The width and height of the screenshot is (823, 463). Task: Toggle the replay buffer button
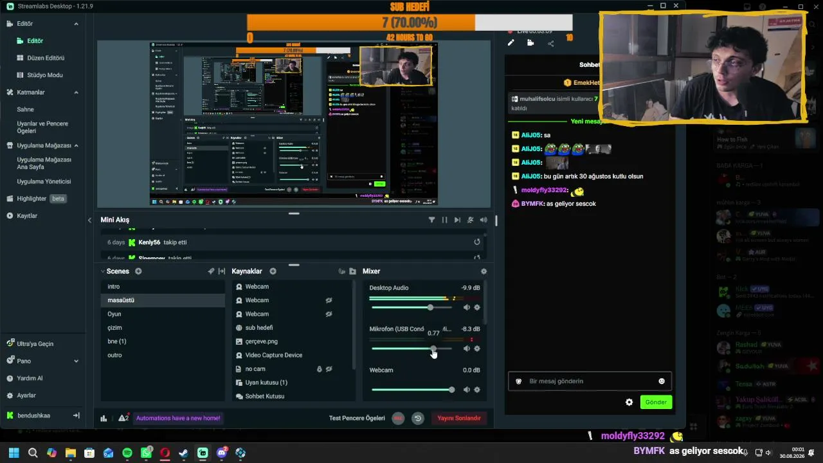[418, 418]
